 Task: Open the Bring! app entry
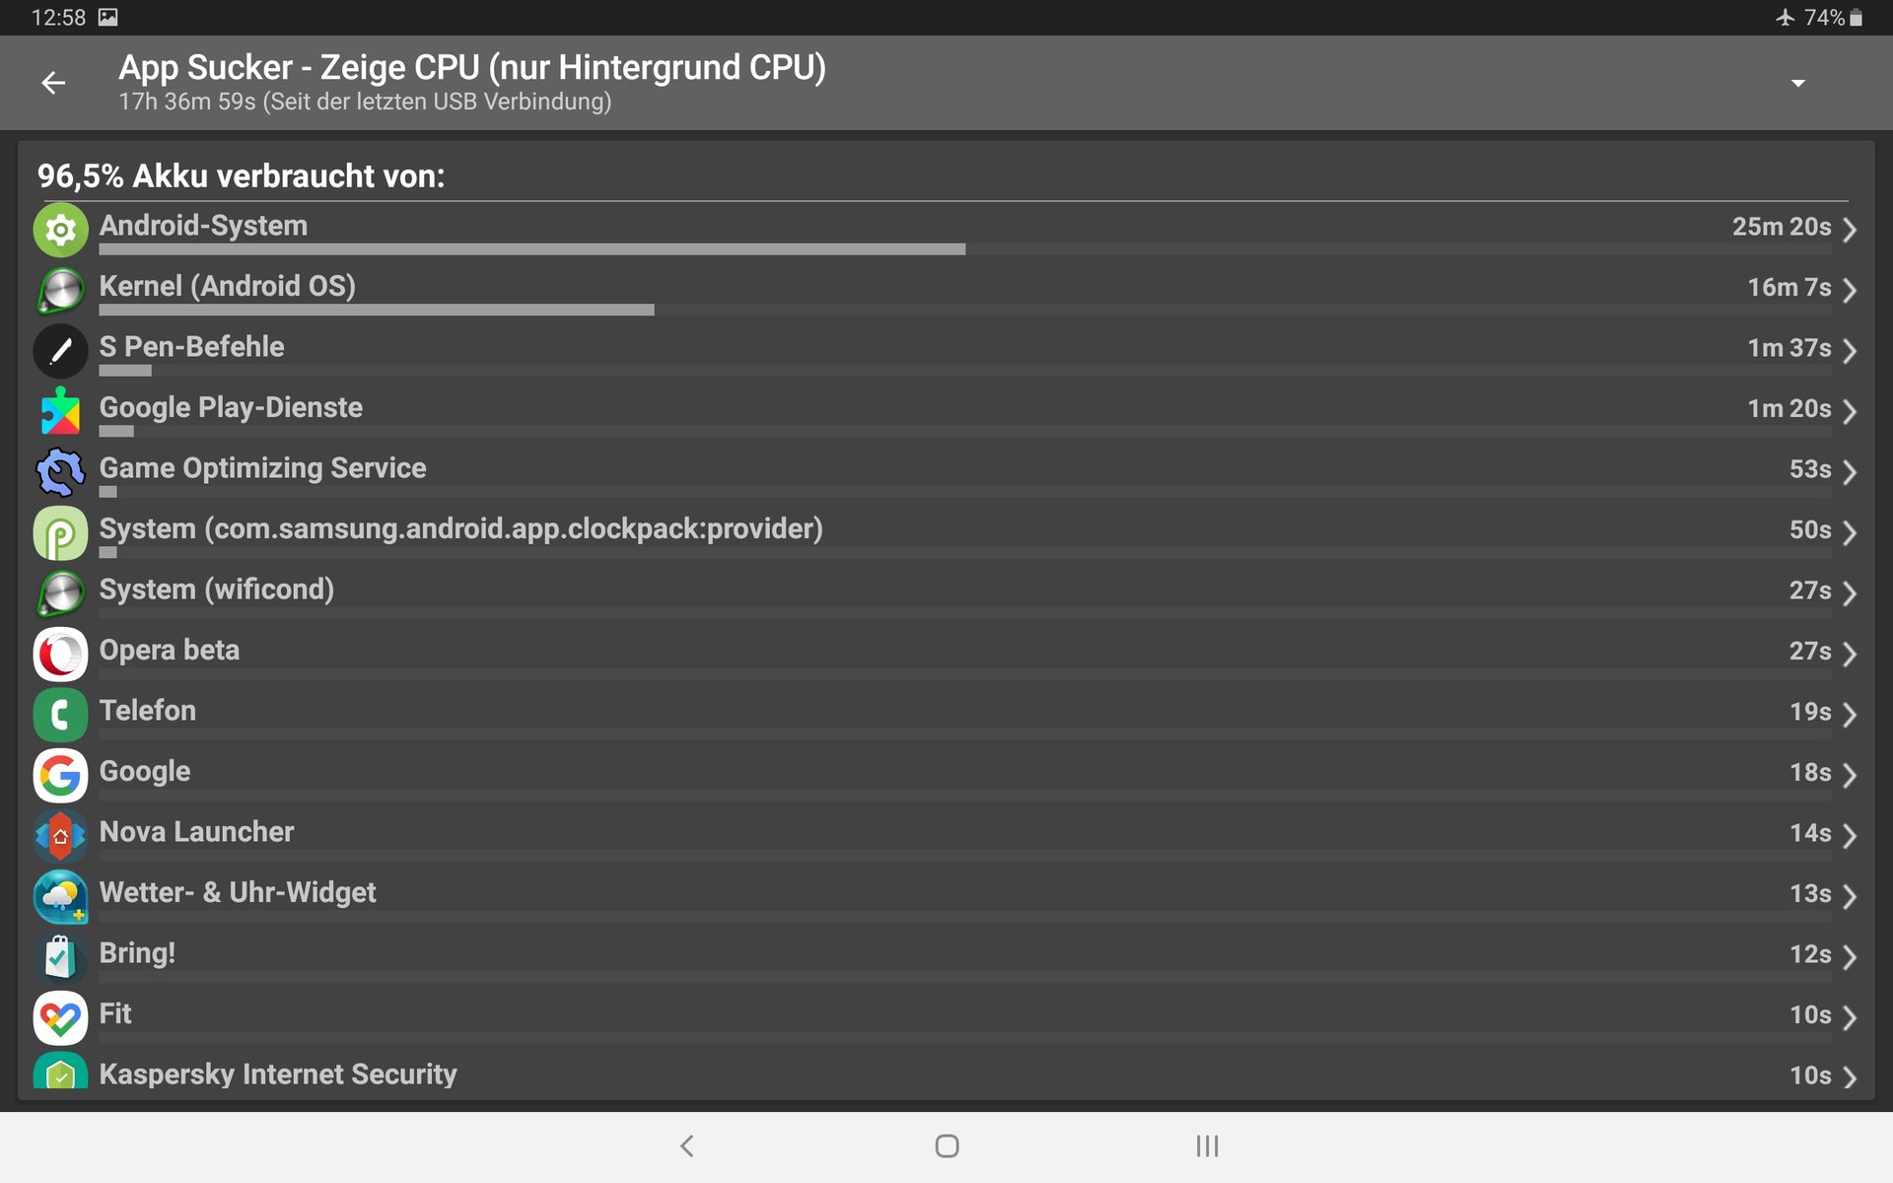click(x=946, y=957)
